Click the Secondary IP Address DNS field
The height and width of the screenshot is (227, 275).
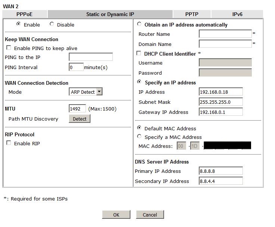pyautogui.click(x=221, y=181)
